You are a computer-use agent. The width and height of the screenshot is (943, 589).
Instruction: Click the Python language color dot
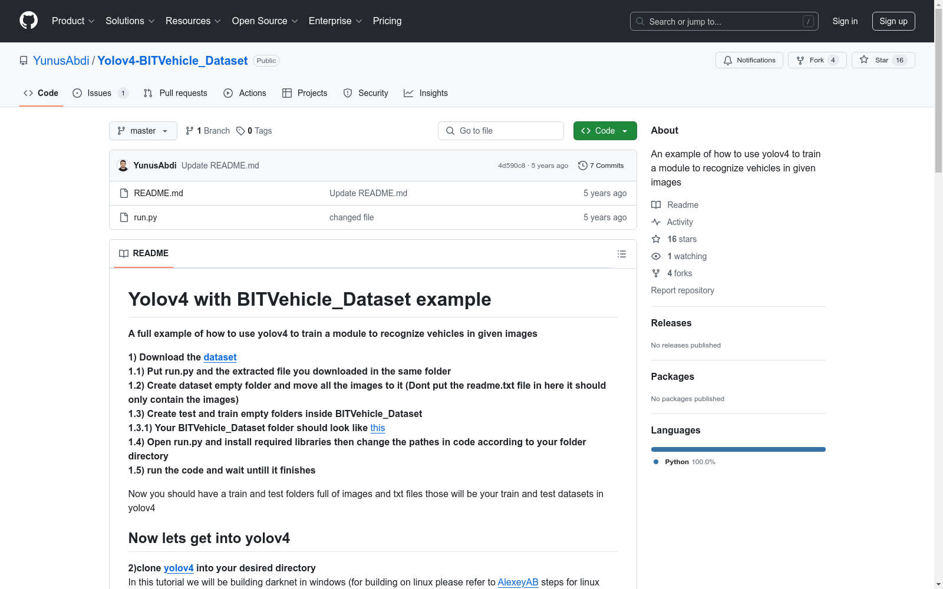(656, 462)
